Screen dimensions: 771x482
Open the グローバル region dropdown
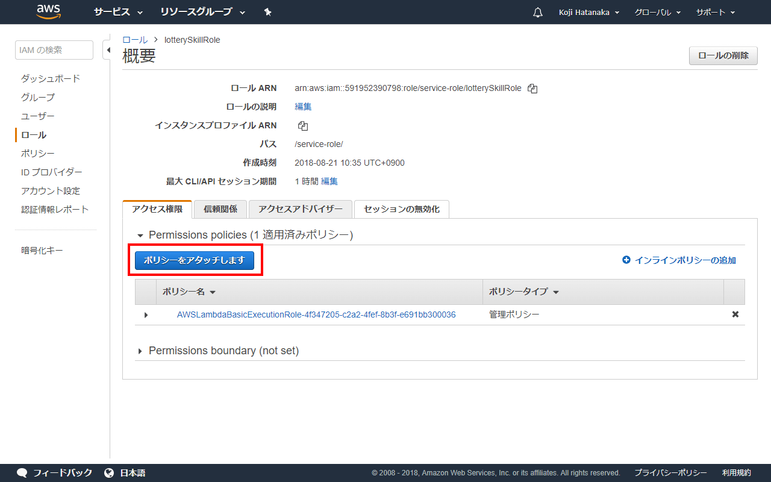[x=658, y=12]
